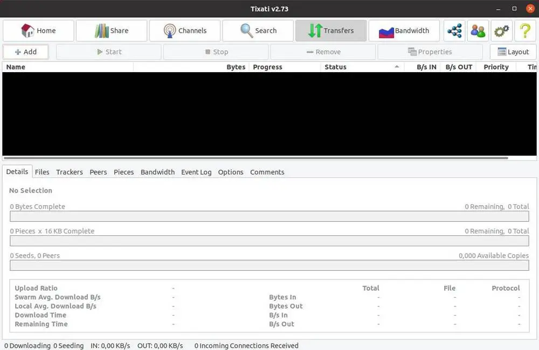The height and width of the screenshot is (350, 539).
Task: Click the Pieces Complete progress bar
Action: 269,241
